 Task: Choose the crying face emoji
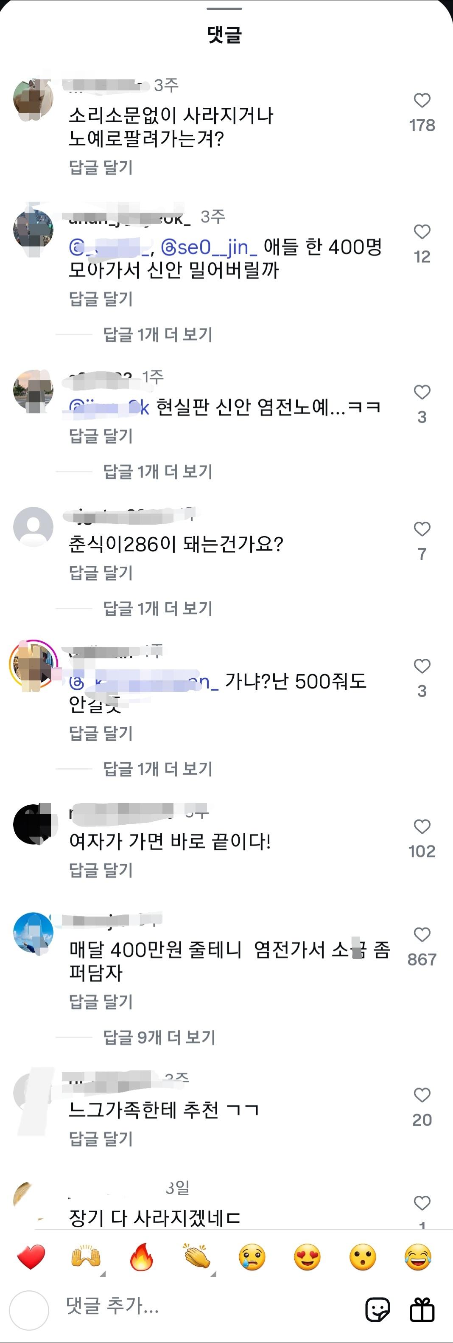pyautogui.click(x=252, y=1257)
